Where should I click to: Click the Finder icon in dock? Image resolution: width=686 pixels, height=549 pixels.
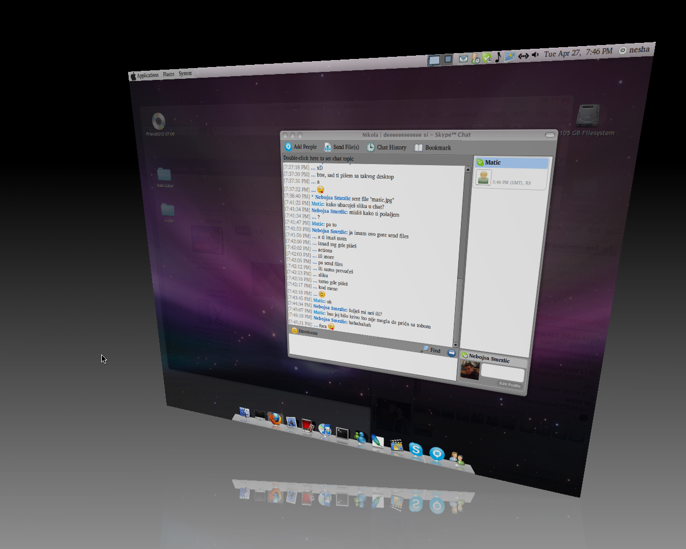click(x=244, y=413)
